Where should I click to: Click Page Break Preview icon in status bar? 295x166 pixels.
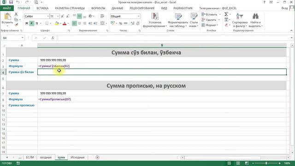click(x=247, y=163)
